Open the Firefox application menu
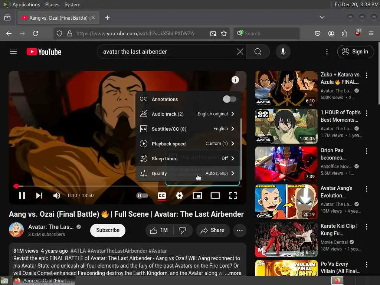 click(371, 33)
